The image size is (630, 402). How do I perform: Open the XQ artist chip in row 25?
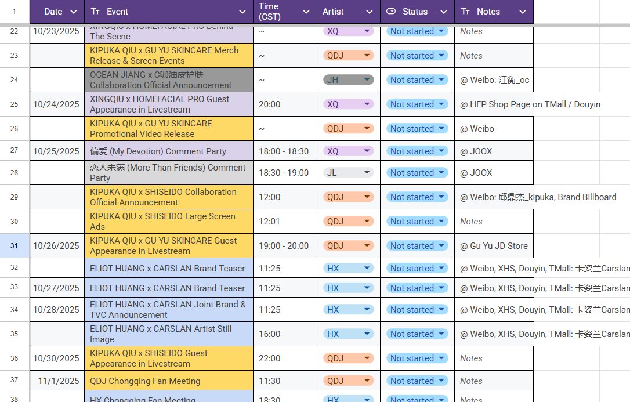click(x=348, y=104)
